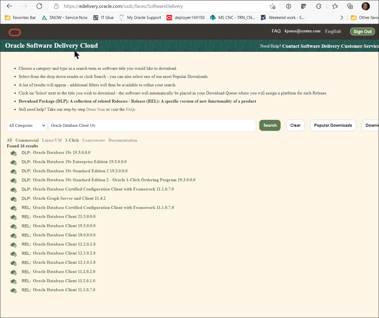The width and height of the screenshot is (379, 318).
Task: Select the Documentation filter tab
Action: pyautogui.click(x=123, y=140)
